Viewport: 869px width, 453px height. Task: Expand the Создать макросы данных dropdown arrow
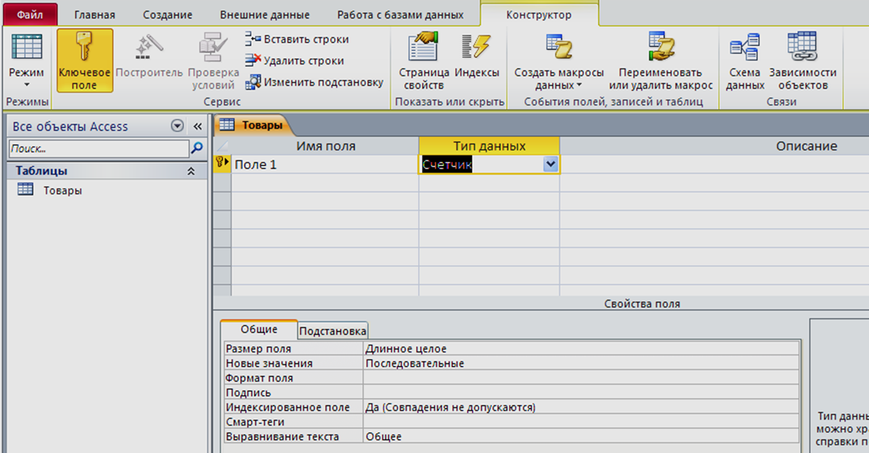pyautogui.click(x=579, y=85)
